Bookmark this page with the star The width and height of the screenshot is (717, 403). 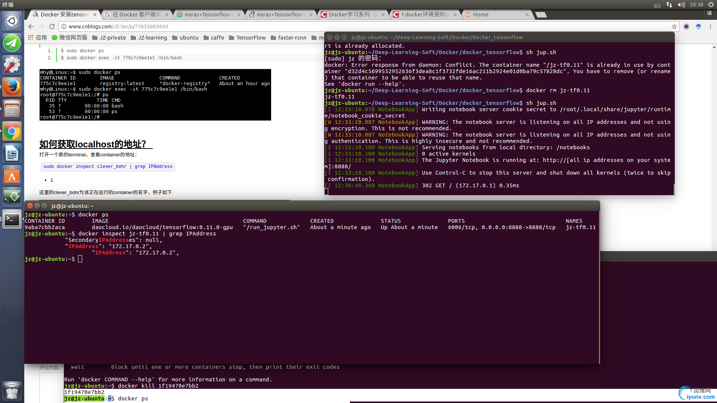click(674, 26)
